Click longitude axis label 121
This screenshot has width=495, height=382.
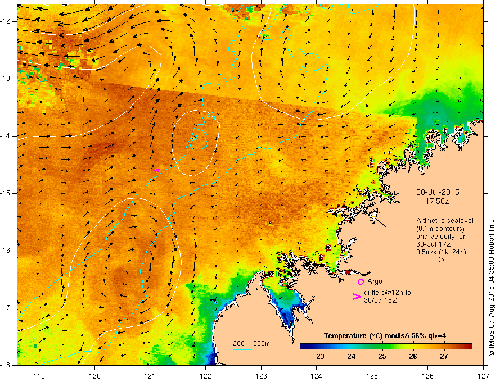[x=150, y=376]
